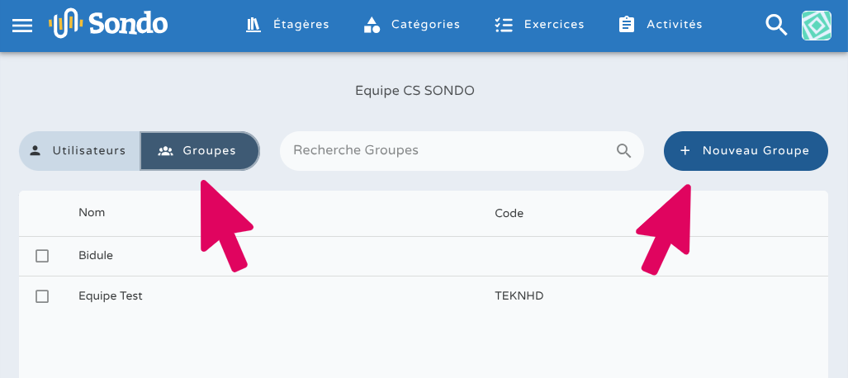Click the Activités clipboard icon
Image resolution: width=848 pixels, height=378 pixels.
tap(627, 25)
